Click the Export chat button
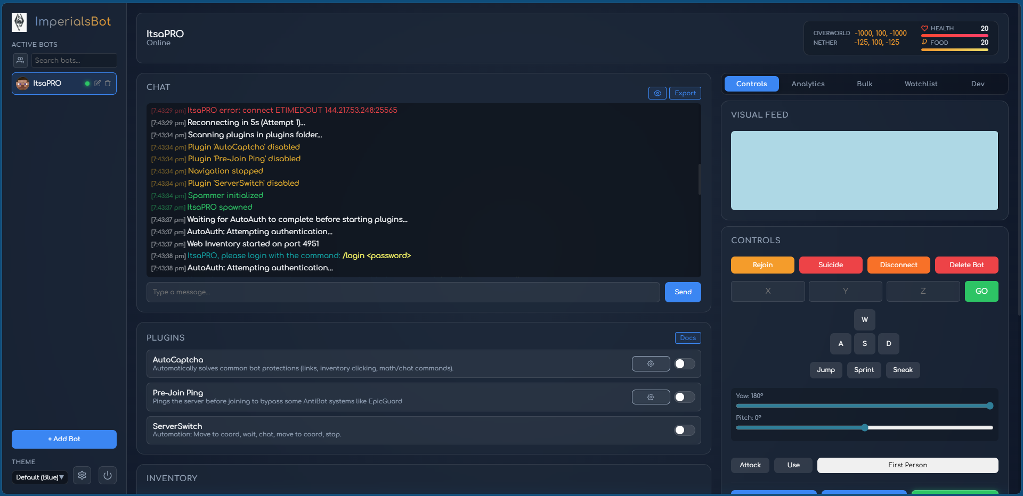The width and height of the screenshot is (1023, 496). coord(685,93)
